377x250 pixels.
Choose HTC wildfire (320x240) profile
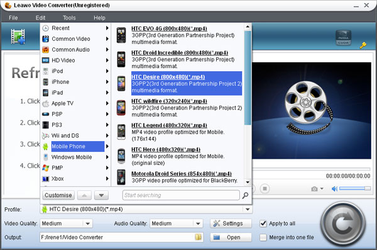pyautogui.click(x=169, y=101)
